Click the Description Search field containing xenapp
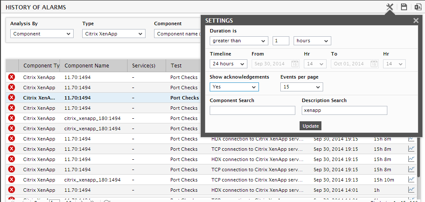 point(345,110)
